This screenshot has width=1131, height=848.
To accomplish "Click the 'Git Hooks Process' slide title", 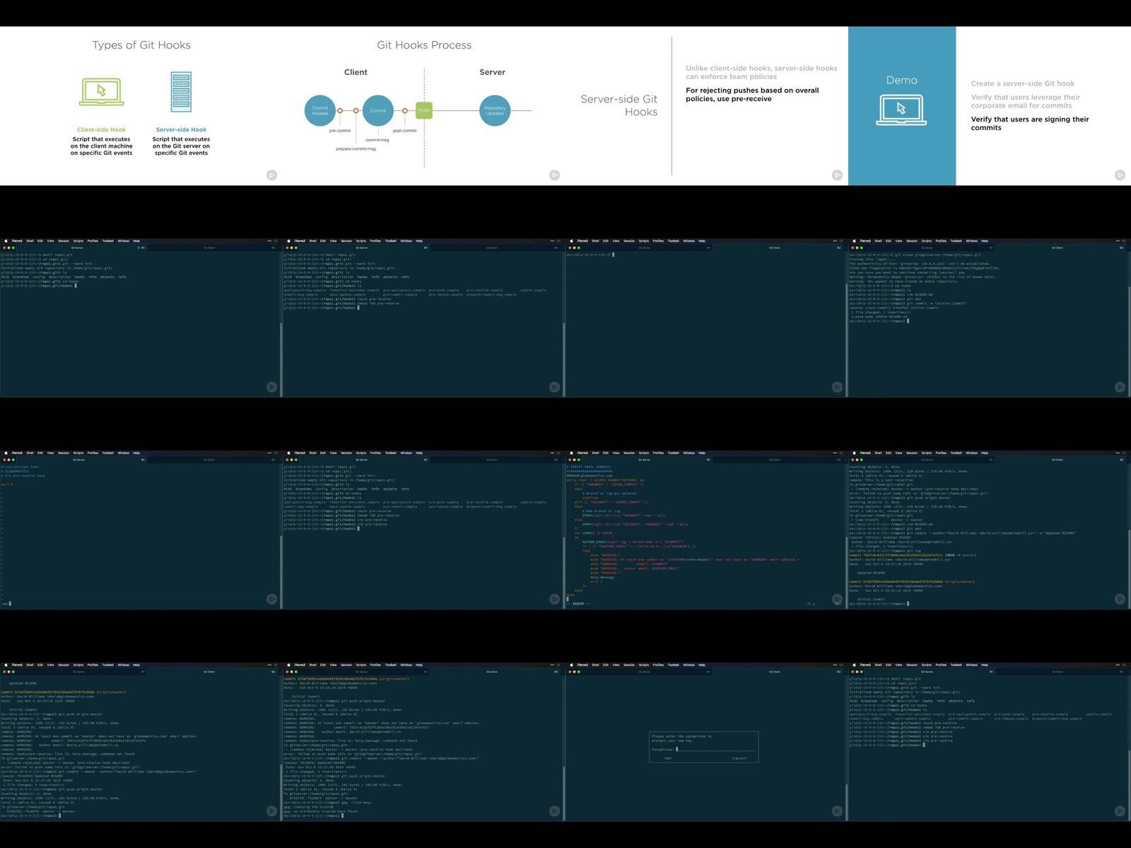I will (x=424, y=45).
